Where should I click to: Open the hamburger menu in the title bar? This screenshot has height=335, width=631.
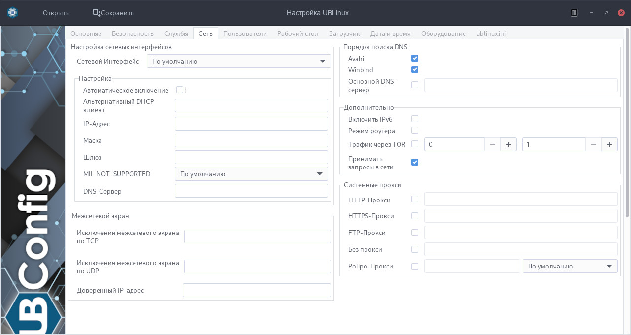(574, 13)
